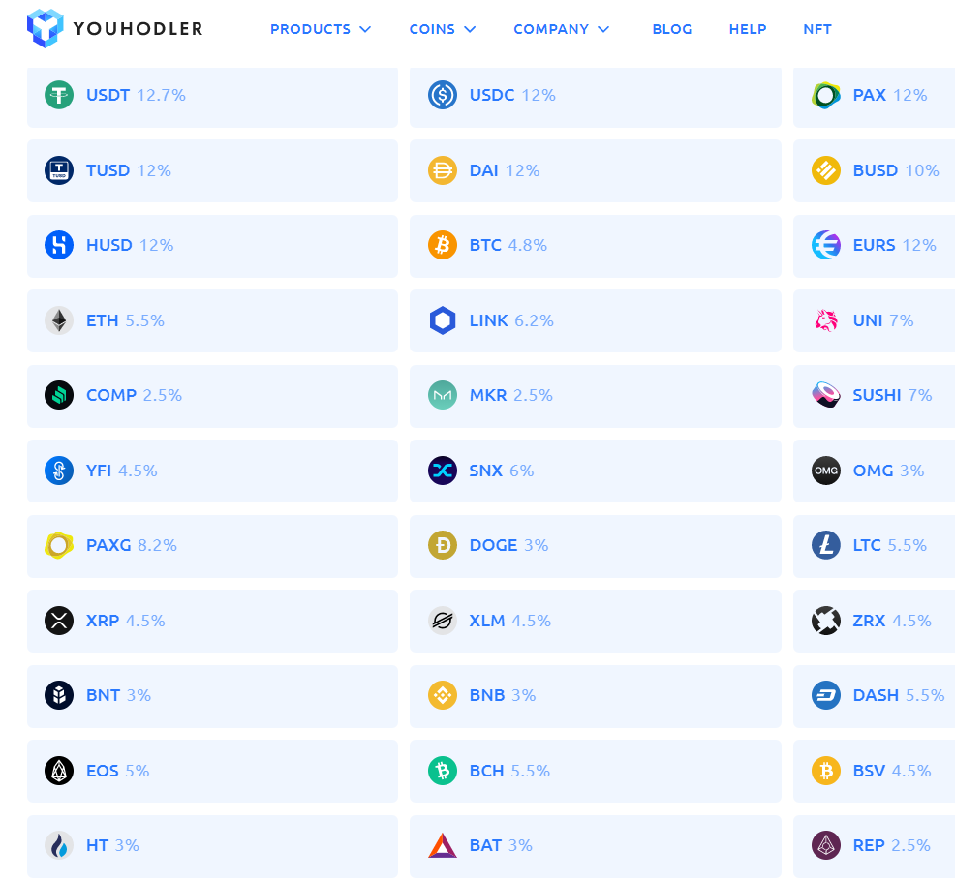Open the SNX 6% coin card

[x=595, y=471]
